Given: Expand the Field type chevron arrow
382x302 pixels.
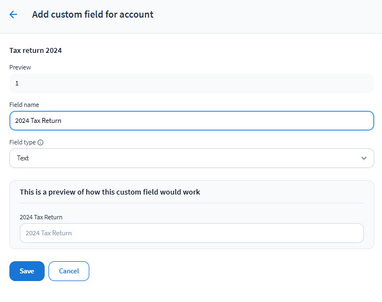Looking at the screenshot, I should click(x=363, y=158).
